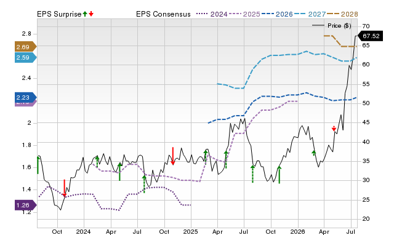Viewport: 394px width, 235px height.
Task: Click the red negative surprise arrow before 2025
Action: pyautogui.click(x=172, y=156)
